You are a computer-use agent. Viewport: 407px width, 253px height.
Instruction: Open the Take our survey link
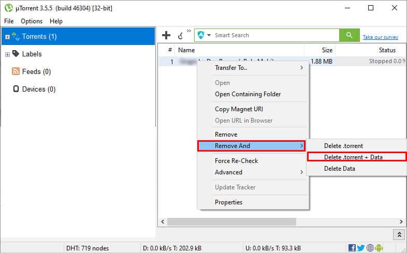[x=380, y=37]
